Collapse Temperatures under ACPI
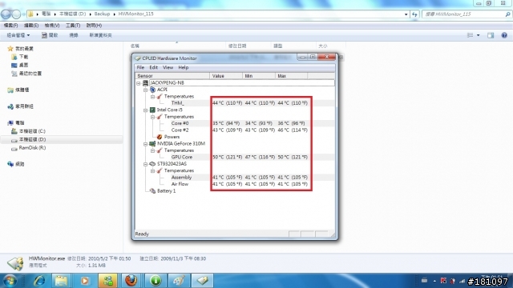Image resolution: width=513 pixels, height=288 pixels. (152, 97)
